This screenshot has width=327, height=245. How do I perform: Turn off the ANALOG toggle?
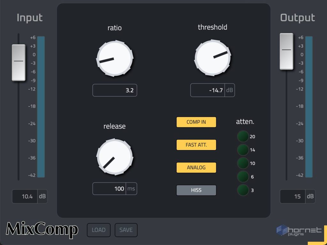196,168
